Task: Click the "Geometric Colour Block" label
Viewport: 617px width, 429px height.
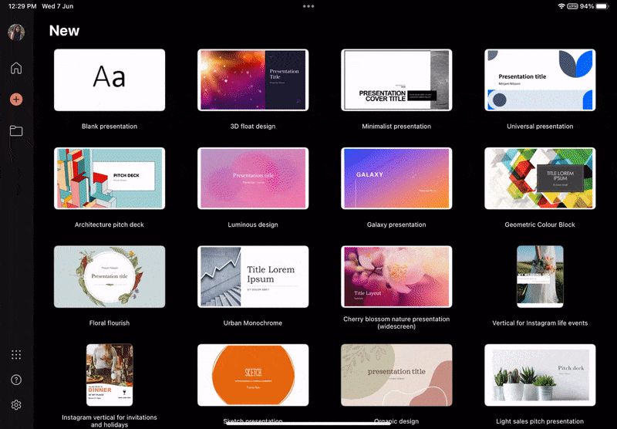Action: tap(540, 225)
